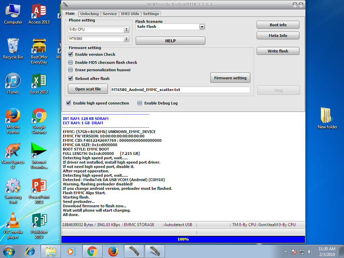The width and height of the screenshot is (344, 258).
Task: Click Open scat file button
Action: coord(88,89)
